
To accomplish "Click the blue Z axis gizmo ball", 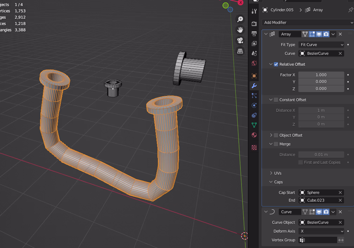I will click(230, 9).
